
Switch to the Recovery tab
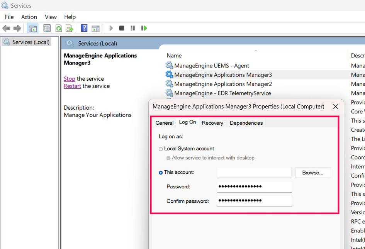212,123
